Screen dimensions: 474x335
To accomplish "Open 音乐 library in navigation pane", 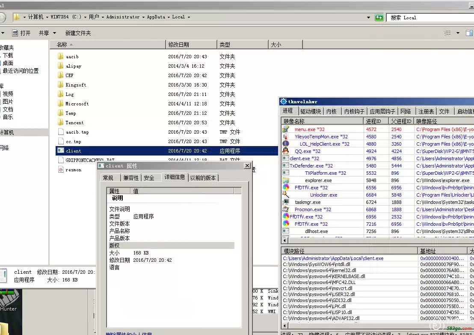I will click(8, 117).
